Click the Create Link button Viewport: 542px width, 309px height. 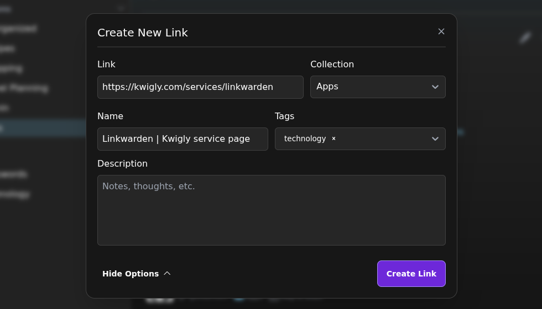click(411, 274)
